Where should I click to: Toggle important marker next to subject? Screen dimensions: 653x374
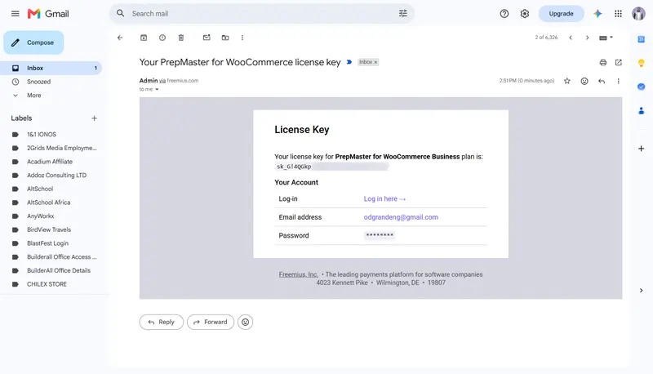point(349,62)
